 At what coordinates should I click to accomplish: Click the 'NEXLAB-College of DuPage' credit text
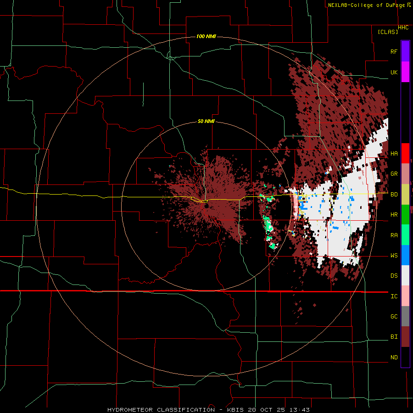click(366, 5)
